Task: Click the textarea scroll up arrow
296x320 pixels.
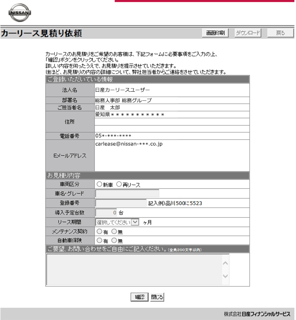Action: point(225,263)
